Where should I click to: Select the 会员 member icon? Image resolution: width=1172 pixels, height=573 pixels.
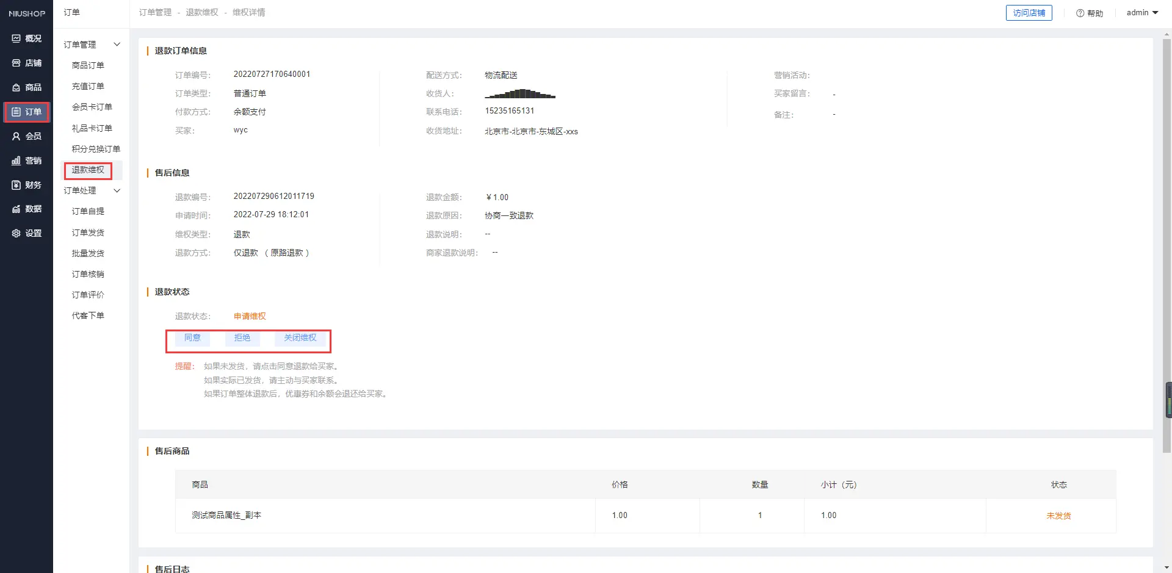tap(16, 136)
